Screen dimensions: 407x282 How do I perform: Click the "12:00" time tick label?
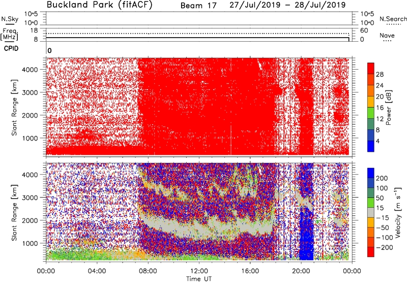(x=199, y=271)
